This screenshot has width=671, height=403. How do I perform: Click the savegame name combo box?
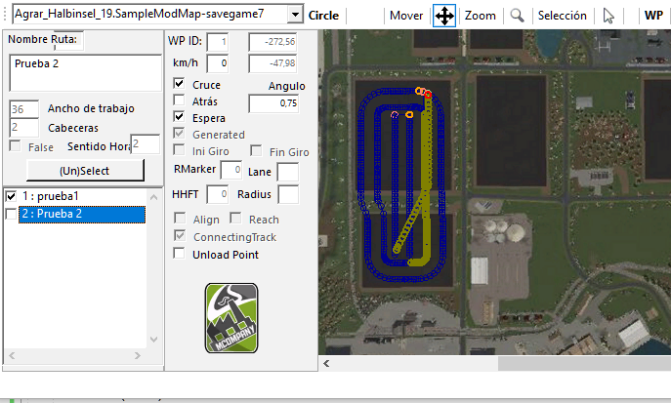pyautogui.click(x=158, y=14)
